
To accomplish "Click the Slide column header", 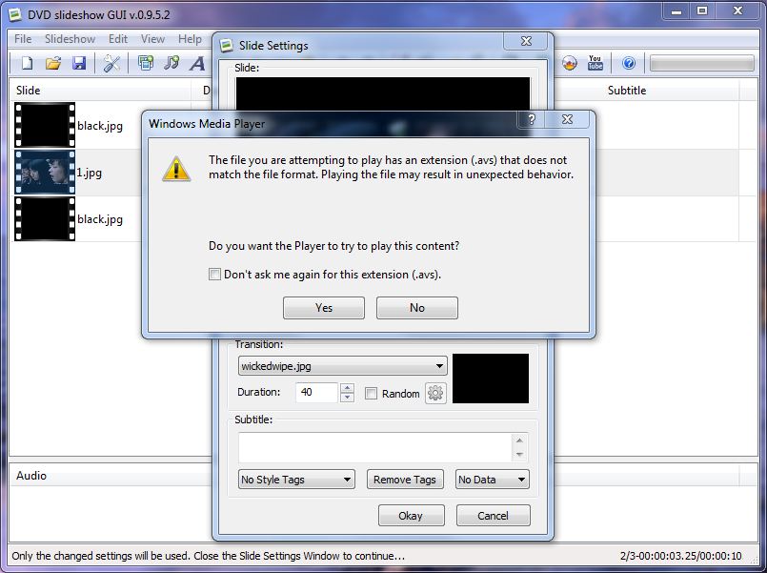I will coord(100,91).
